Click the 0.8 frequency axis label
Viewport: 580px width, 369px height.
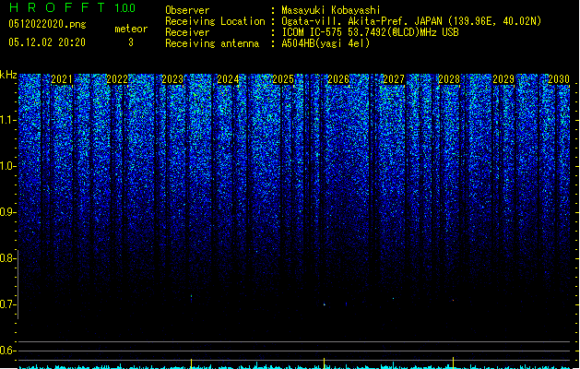point(7,258)
